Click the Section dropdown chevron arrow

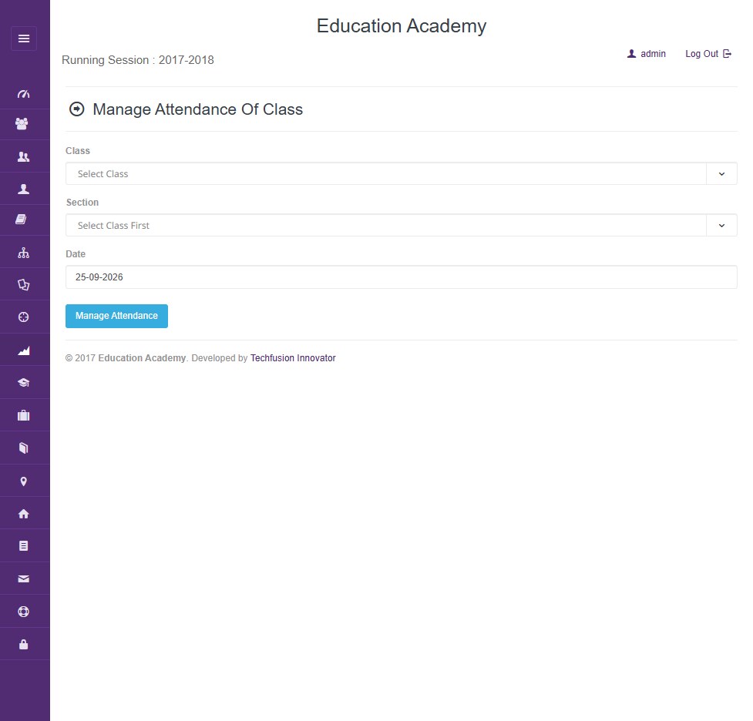coord(721,225)
